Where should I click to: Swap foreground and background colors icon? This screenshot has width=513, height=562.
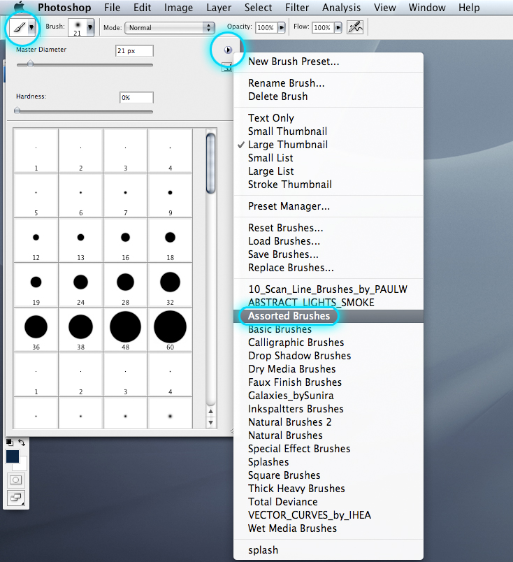pyautogui.click(x=22, y=442)
